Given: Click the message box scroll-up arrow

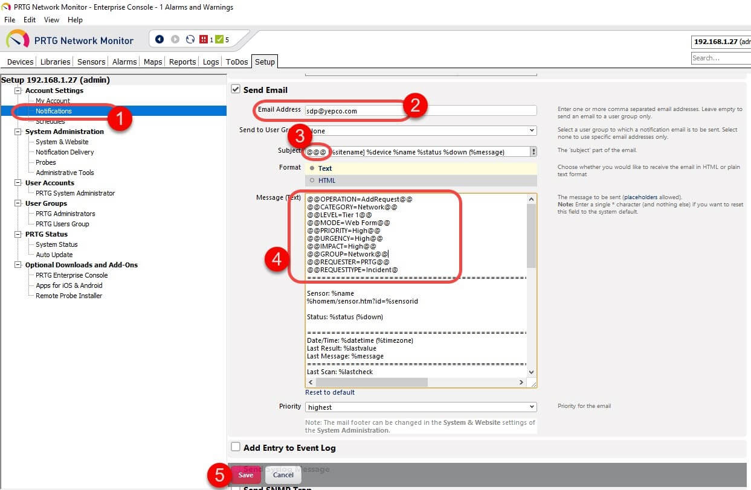Looking at the screenshot, I should click(x=531, y=199).
